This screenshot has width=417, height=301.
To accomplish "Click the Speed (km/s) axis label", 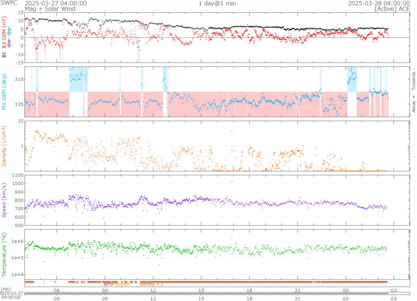I will pyautogui.click(x=4, y=199).
